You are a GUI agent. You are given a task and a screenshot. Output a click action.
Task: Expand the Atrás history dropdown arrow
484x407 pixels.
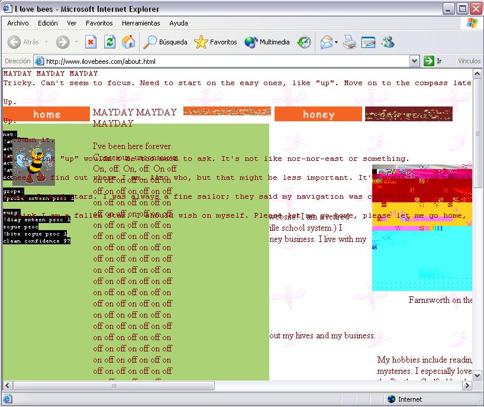pos(46,42)
